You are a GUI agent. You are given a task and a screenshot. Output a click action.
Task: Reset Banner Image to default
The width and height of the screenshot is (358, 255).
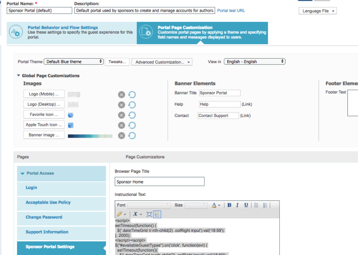(132, 136)
